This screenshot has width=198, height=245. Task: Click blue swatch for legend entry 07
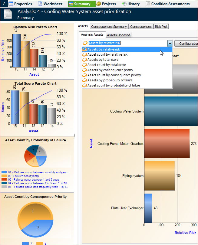click(x=4, y=172)
